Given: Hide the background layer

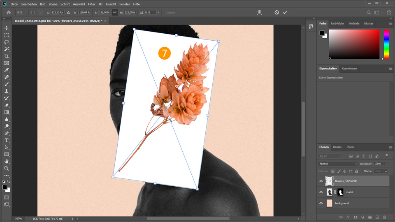Looking at the screenshot, I should [x=321, y=203].
